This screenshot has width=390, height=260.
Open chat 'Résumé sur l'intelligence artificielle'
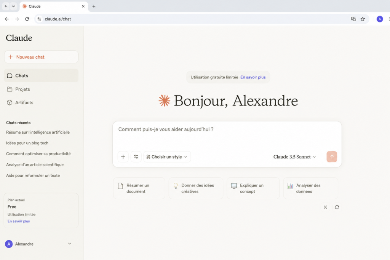38,132
